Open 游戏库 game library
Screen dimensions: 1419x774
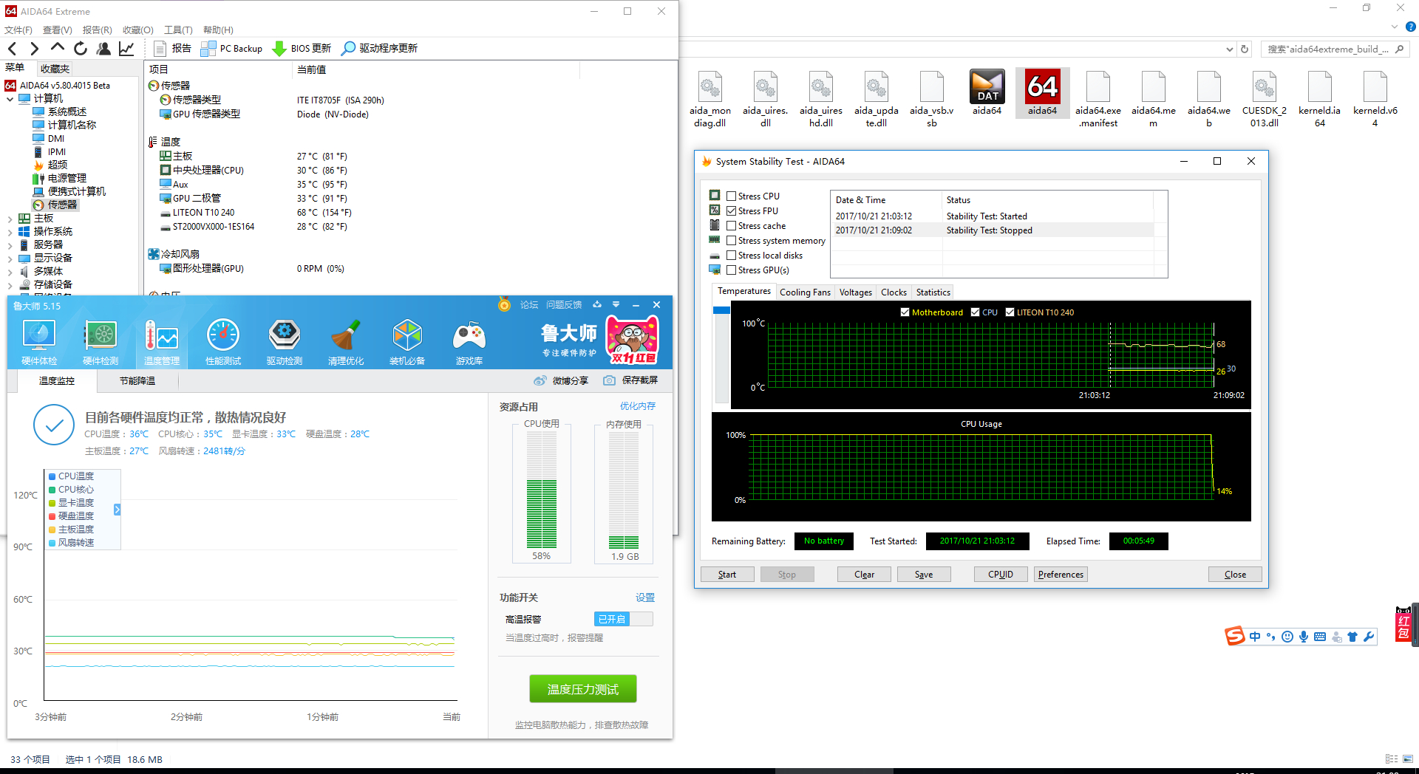[469, 342]
